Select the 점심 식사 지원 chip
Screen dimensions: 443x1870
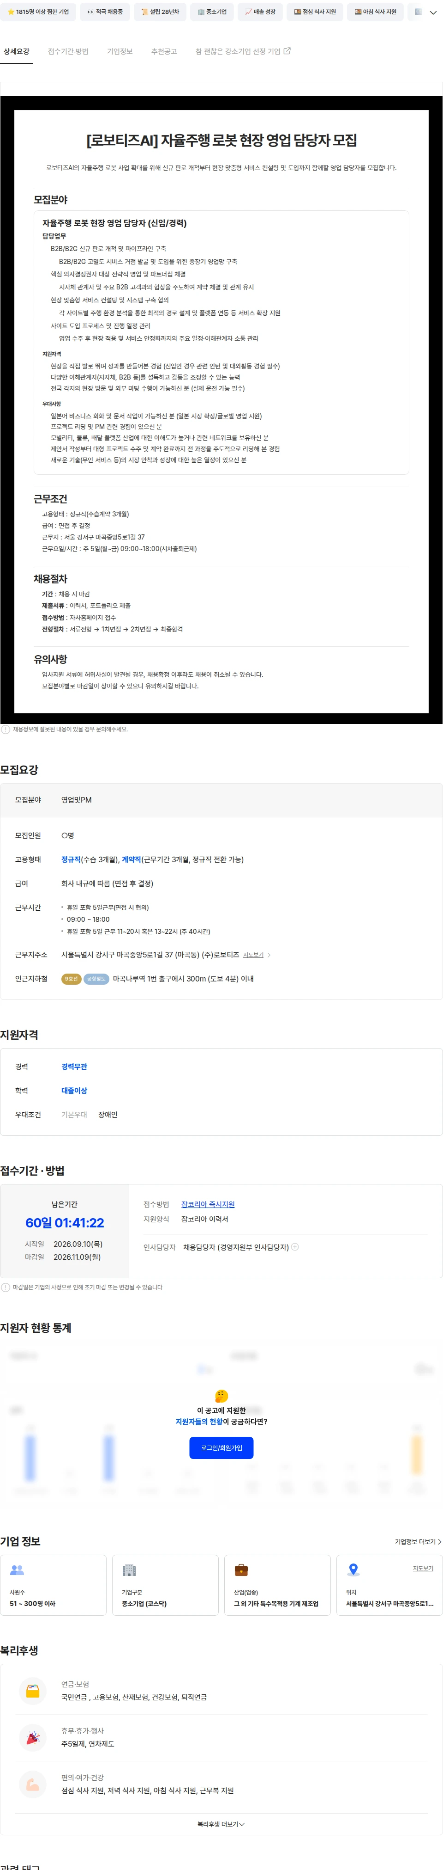[315, 12]
